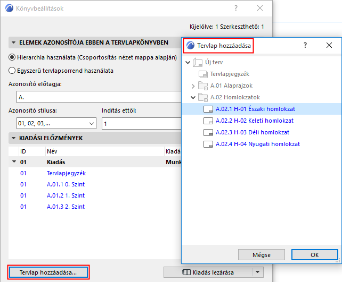342x282 pixels.
Task: Click the Tervlapjegyzék sheet icon in tree
Action: (203, 74)
